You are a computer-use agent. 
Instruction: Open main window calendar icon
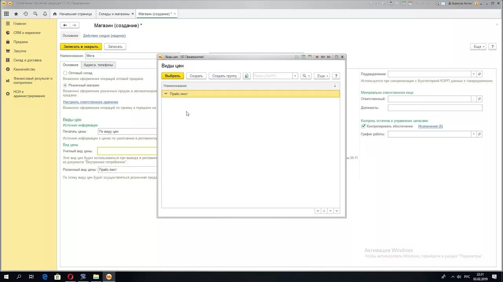(x=410, y=3)
